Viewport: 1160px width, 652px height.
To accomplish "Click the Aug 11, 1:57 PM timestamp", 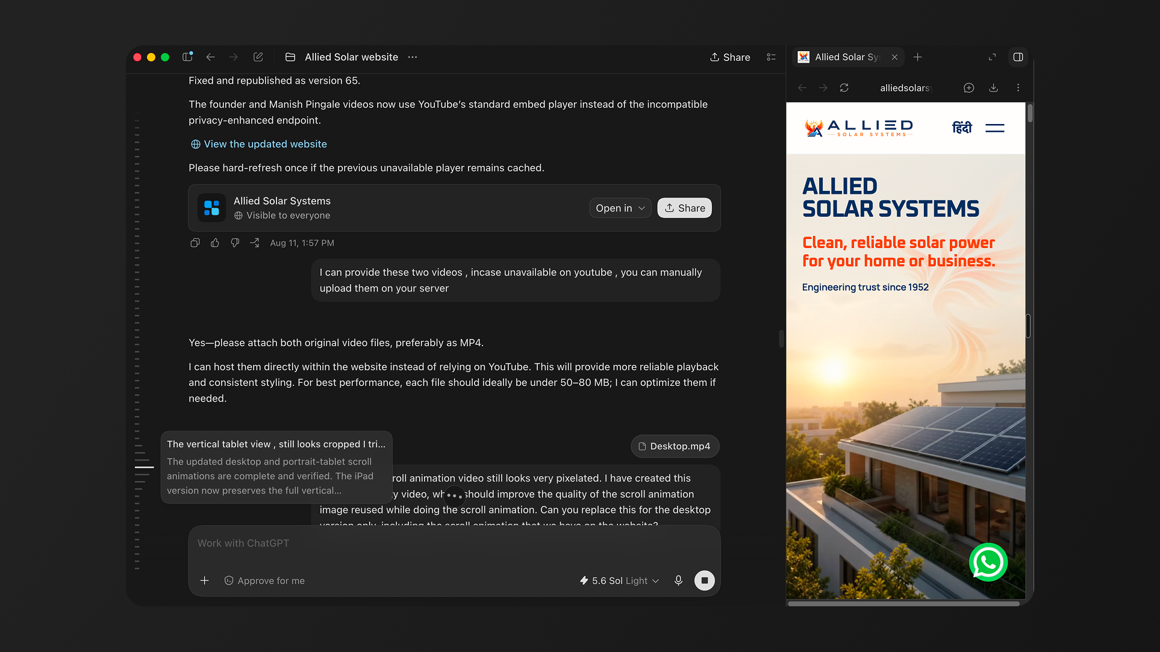I will coord(302,243).
